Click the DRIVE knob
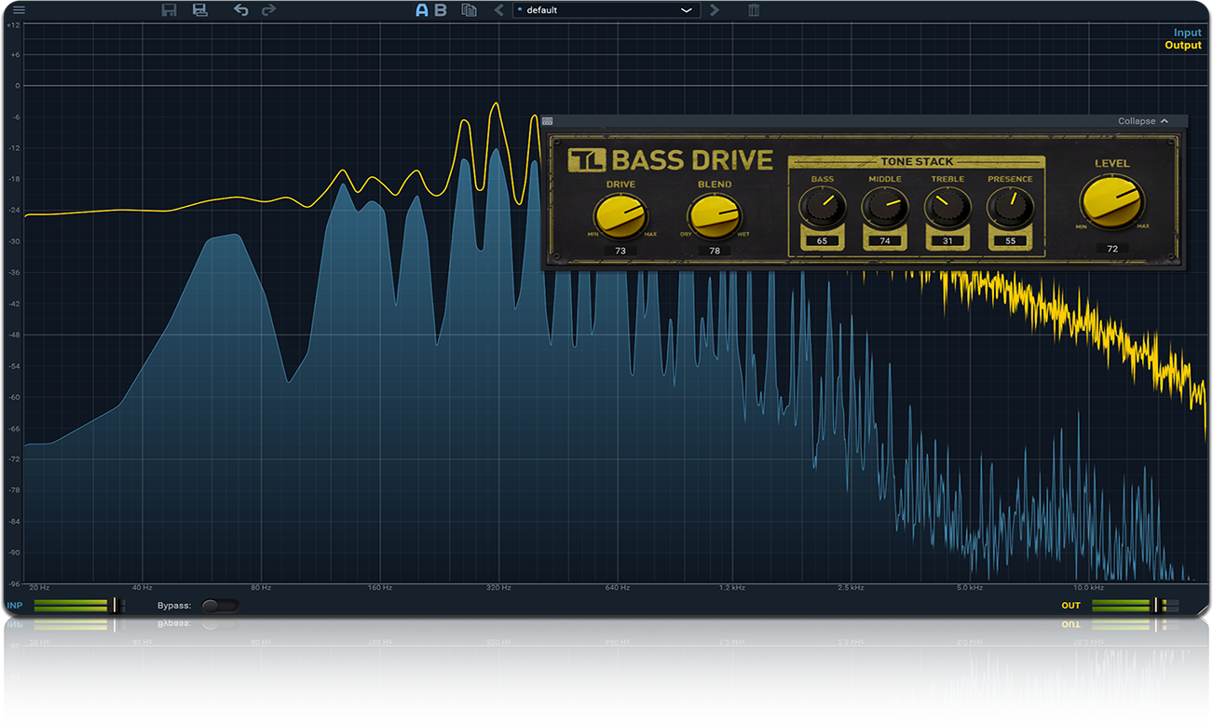The width and height of the screenshot is (1213, 725). click(621, 217)
